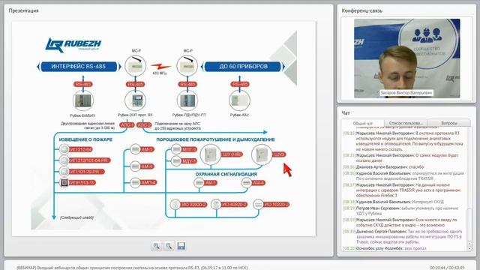Click the Рубеж-БИ/БИУ device icon
This screenshot has width=480, height=270.
83,100
